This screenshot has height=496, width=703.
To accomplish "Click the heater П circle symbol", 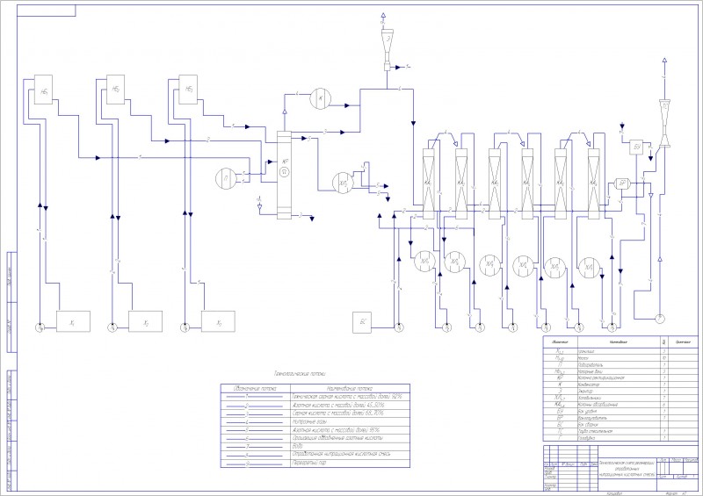I will click(x=226, y=178).
